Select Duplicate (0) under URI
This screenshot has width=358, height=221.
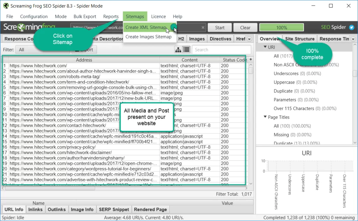click(x=294, y=91)
